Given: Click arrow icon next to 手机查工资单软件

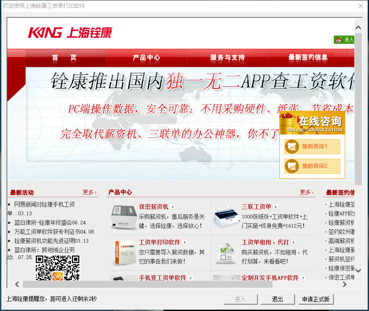Looking at the screenshot, I should pyautogui.click(x=190, y=278).
